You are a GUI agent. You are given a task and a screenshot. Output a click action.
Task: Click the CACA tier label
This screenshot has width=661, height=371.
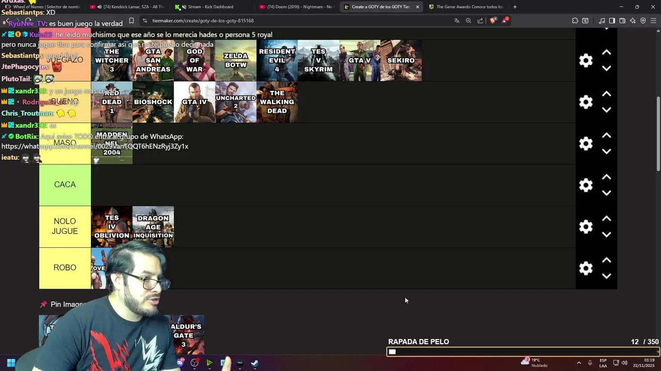pyautogui.click(x=65, y=185)
